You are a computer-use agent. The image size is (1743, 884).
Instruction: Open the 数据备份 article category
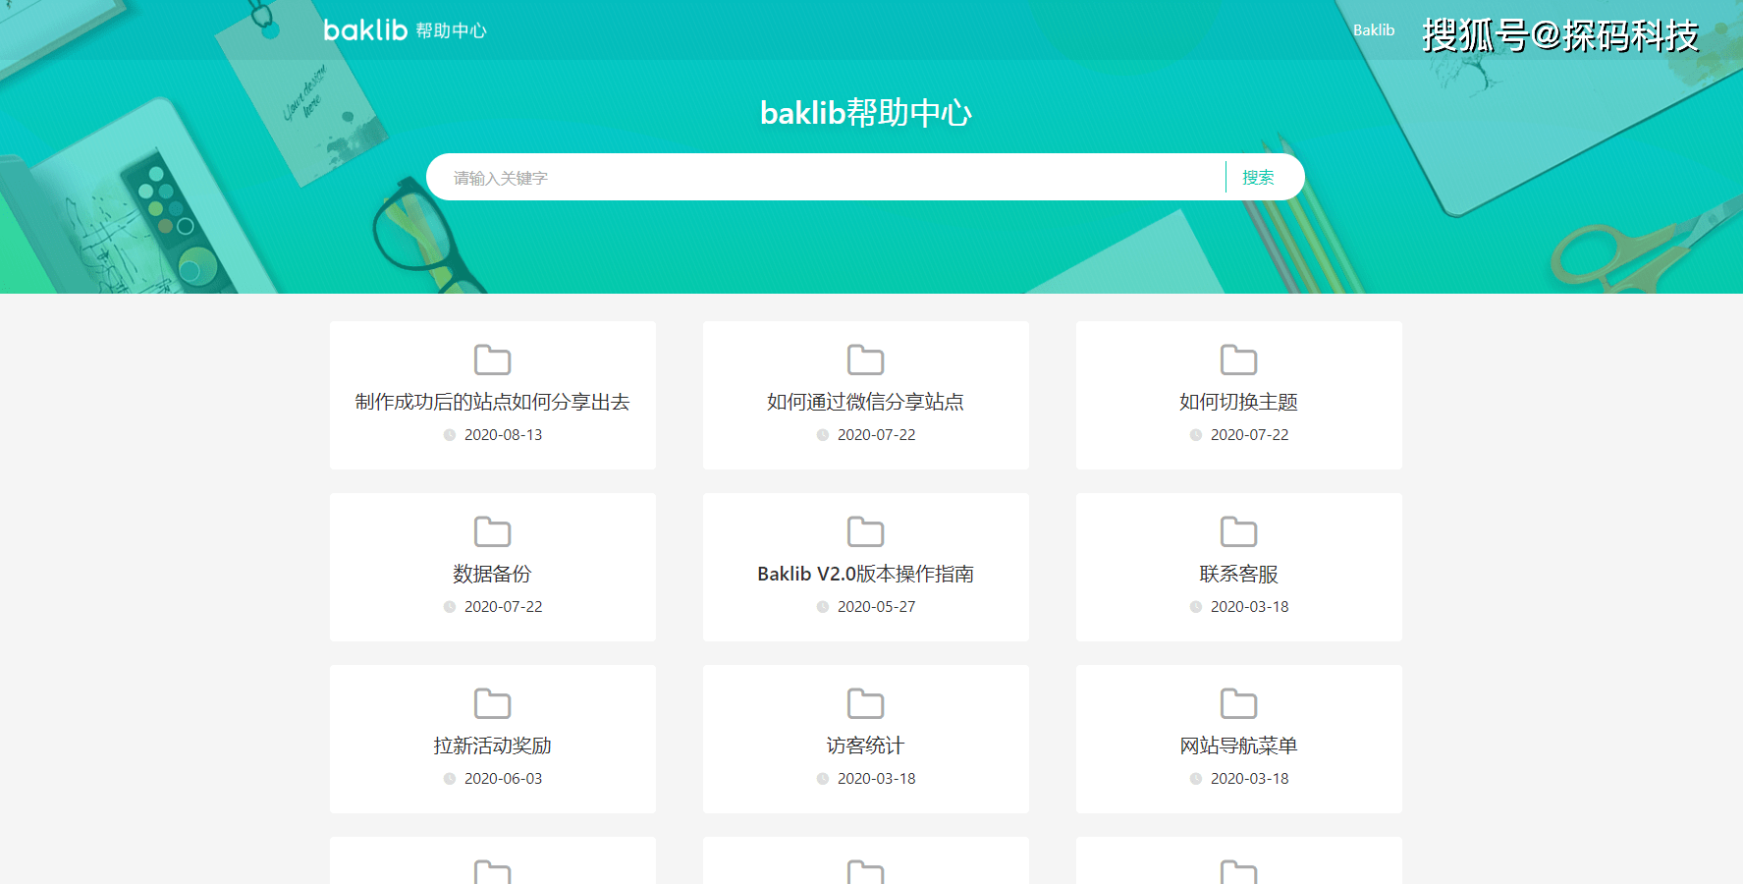(492, 574)
